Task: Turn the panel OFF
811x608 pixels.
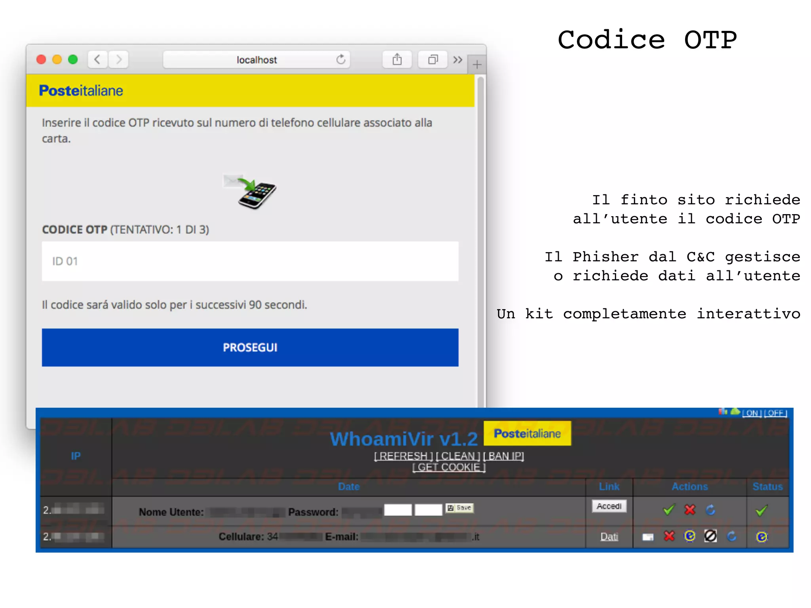Action: (x=776, y=413)
